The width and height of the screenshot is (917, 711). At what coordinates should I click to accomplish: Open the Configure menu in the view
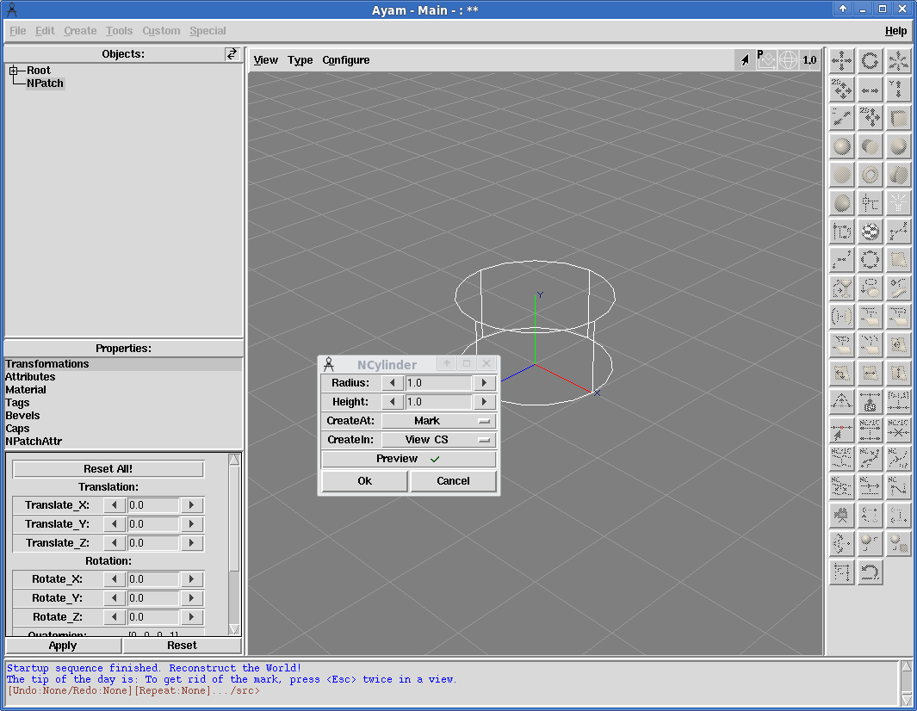(345, 60)
